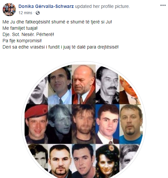168x178 pixels.
Task: Open the three-dot post options menu
Action: 163,5
